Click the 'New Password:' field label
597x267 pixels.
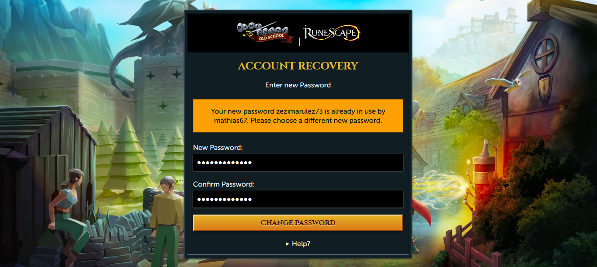(x=218, y=148)
